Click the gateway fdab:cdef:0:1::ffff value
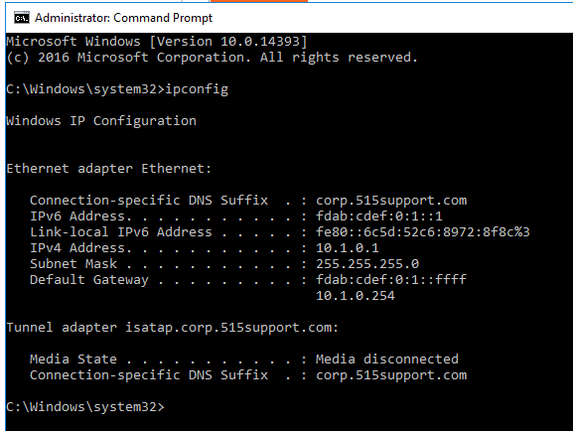 pyautogui.click(x=391, y=280)
